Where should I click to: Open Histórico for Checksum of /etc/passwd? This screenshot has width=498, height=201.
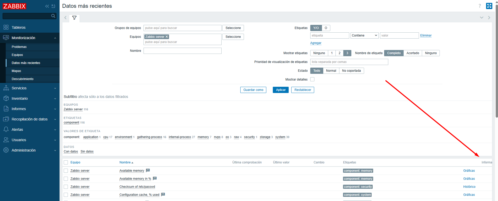pyautogui.click(x=469, y=187)
